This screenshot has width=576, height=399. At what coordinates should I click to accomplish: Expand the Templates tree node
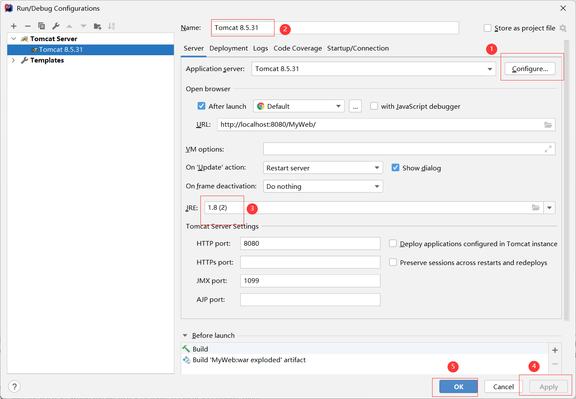[14, 60]
